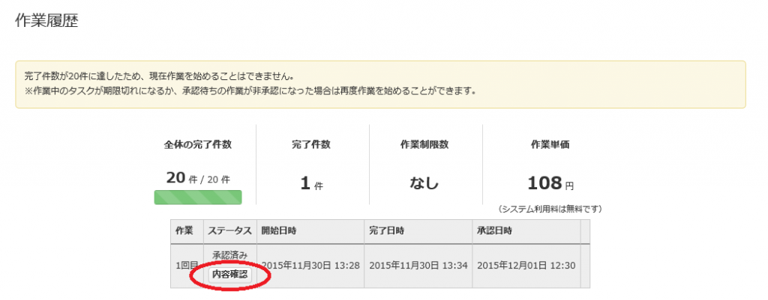
Task: Click the 内容確認 button
Action: pos(229,275)
